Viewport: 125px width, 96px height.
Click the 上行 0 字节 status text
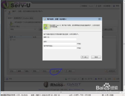pos(80,95)
